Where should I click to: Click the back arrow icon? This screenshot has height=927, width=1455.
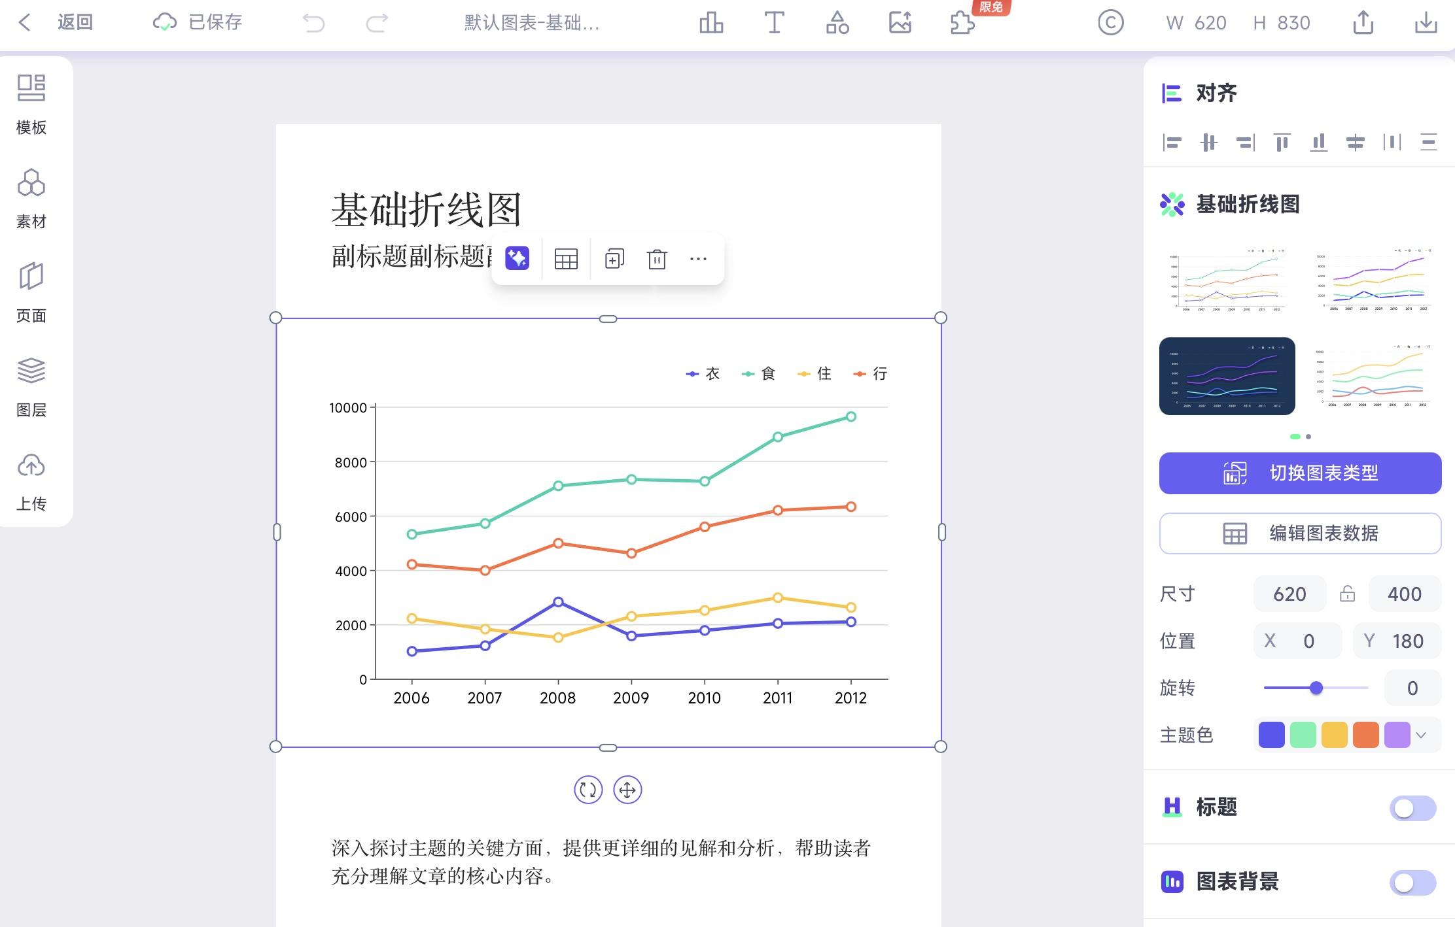coord(24,23)
